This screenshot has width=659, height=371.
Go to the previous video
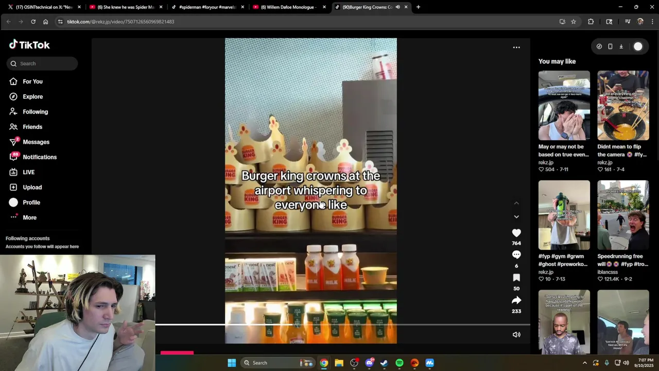coord(516,203)
